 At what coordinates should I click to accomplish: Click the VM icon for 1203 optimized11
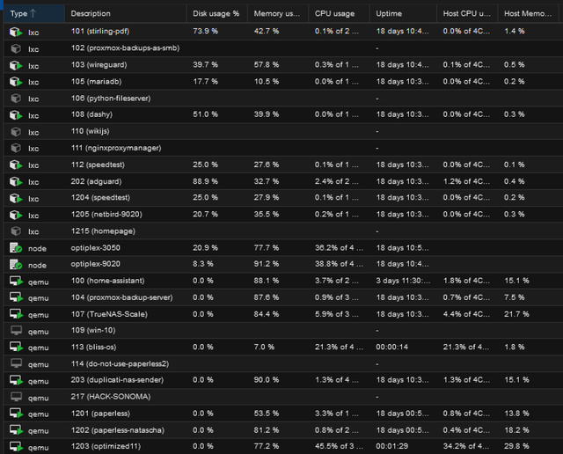(16, 447)
